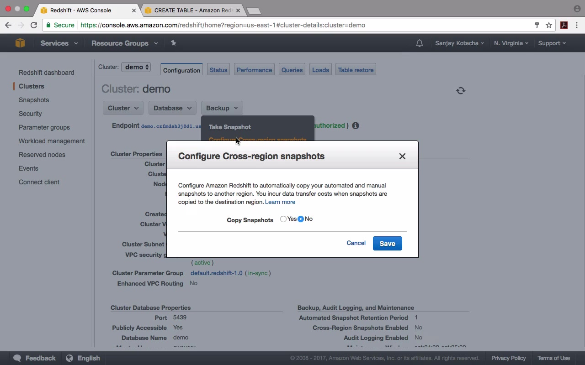Image resolution: width=585 pixels, height=365 pixels.
Task: Close the Redshift AWS Console browser tab
Action: (135, 10)
